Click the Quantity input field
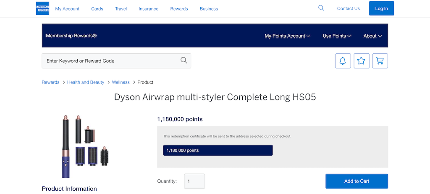 tap(194, 181)
